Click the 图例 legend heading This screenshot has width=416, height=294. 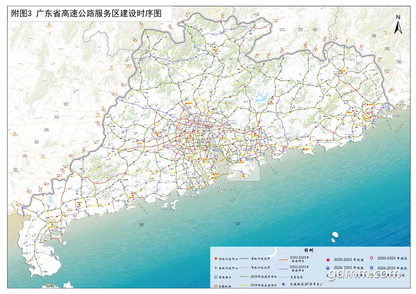tap(309, 250)
